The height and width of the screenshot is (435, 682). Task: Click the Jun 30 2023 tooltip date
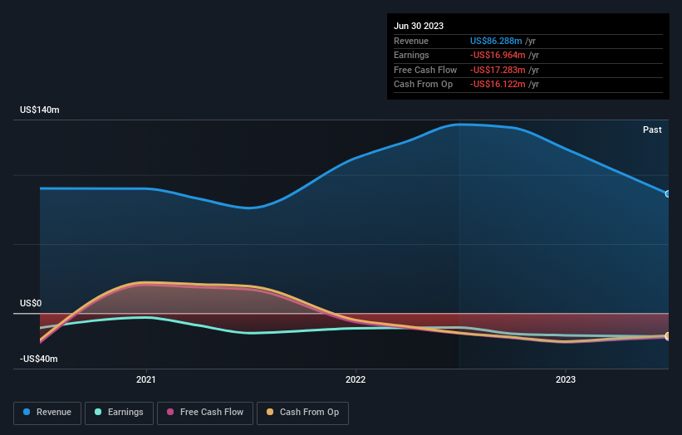pyautogui.click(x=419, y=26)
